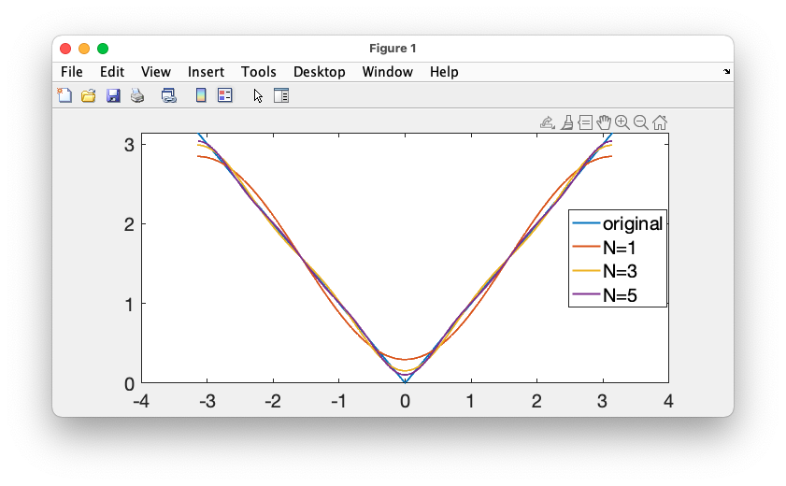The image size is (786, 486).
Task: Select the Edit Plot arrow tool
Action: point(258,95)
